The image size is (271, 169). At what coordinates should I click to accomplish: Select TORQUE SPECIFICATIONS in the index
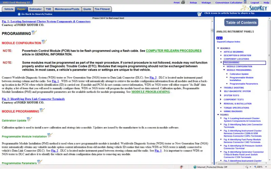tap(236, 108)
